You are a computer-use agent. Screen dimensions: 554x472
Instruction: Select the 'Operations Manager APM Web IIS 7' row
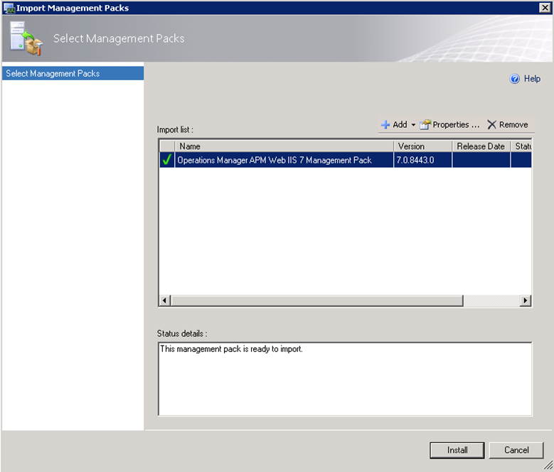[x=346, y=160]
